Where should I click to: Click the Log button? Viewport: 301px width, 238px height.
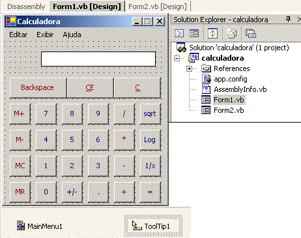point(150,140)
